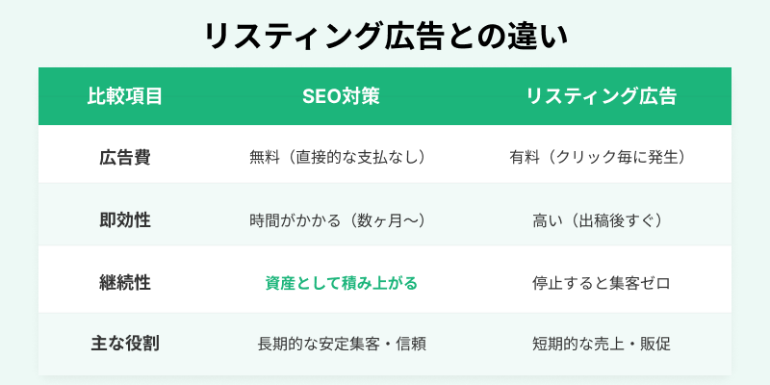Select the リスティング広告 column header
Image resolution: width=770 pixels, height=385 pixels.
coord(601,96)
